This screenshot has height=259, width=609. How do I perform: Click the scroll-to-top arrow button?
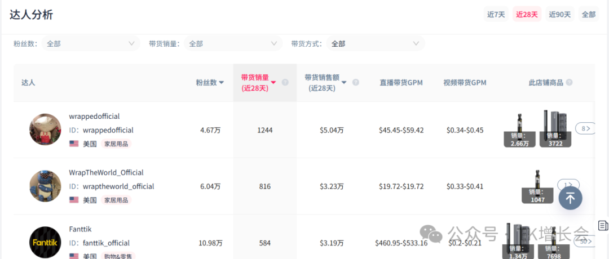570,198
